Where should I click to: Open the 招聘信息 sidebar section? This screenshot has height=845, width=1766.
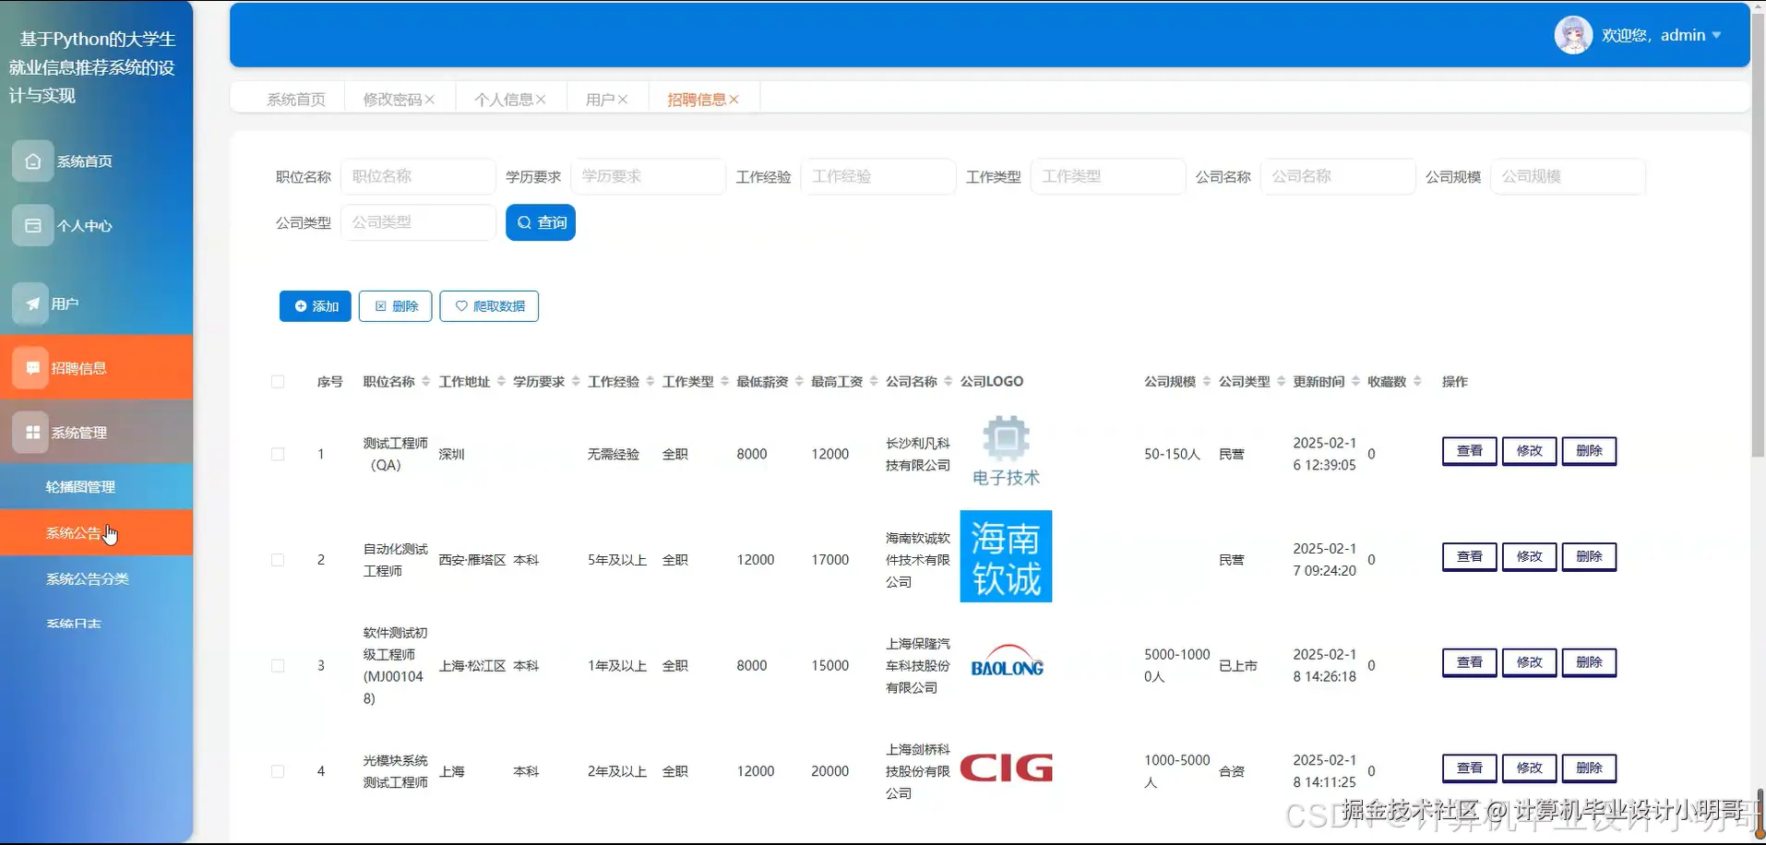(x=81, y=367)
